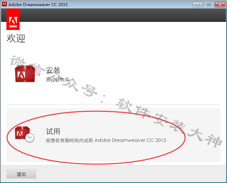The height and width of the screenshot is (183, 227).
Task: Click the 我已经购买 subtitle text
Action: [58, 80]
